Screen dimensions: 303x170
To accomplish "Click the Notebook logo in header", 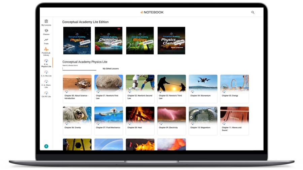I will click(152, 12).
